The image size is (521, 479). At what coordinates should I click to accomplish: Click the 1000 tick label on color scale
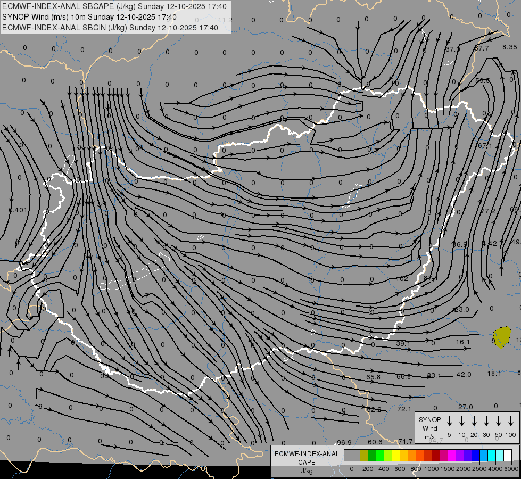[431, 469]
